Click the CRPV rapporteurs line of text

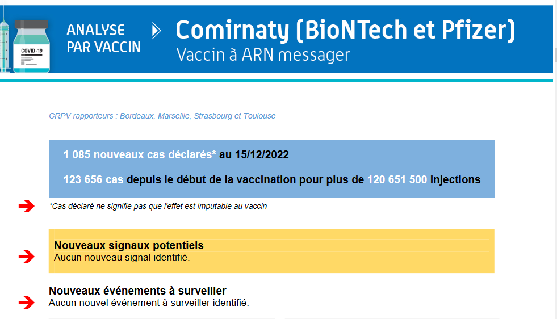pos(162,116)
